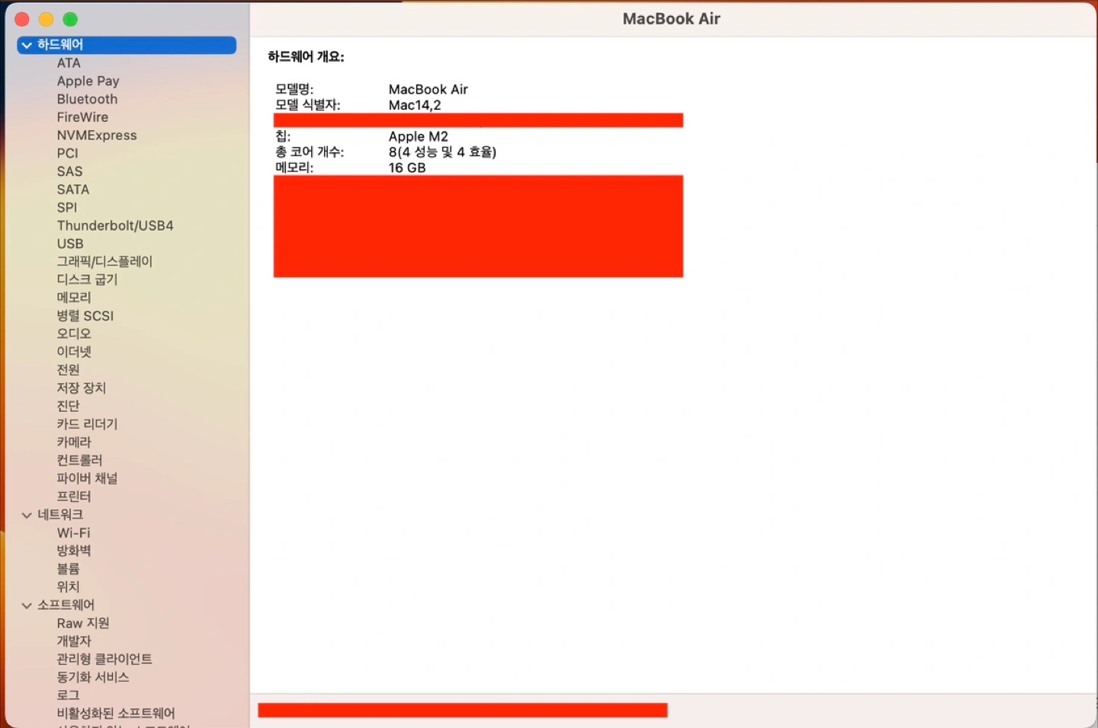
Task: Select 프린터 in the sidebar
Action: [74, 497]
